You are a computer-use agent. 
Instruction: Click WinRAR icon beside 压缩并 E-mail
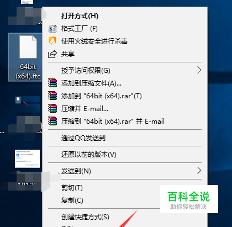52,108
